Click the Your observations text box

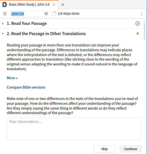tap(74, 129)
